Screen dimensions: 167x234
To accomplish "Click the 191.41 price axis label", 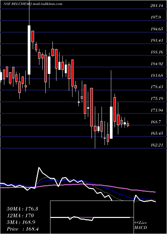I will [x=157, y=40].
